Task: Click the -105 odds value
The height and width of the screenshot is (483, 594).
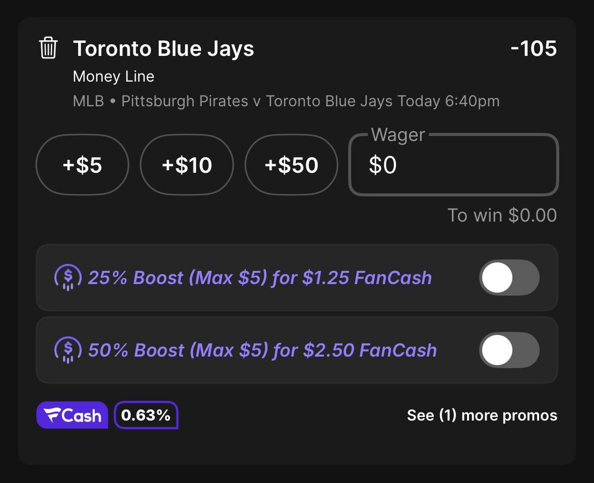Action: (x=534, y=48)
